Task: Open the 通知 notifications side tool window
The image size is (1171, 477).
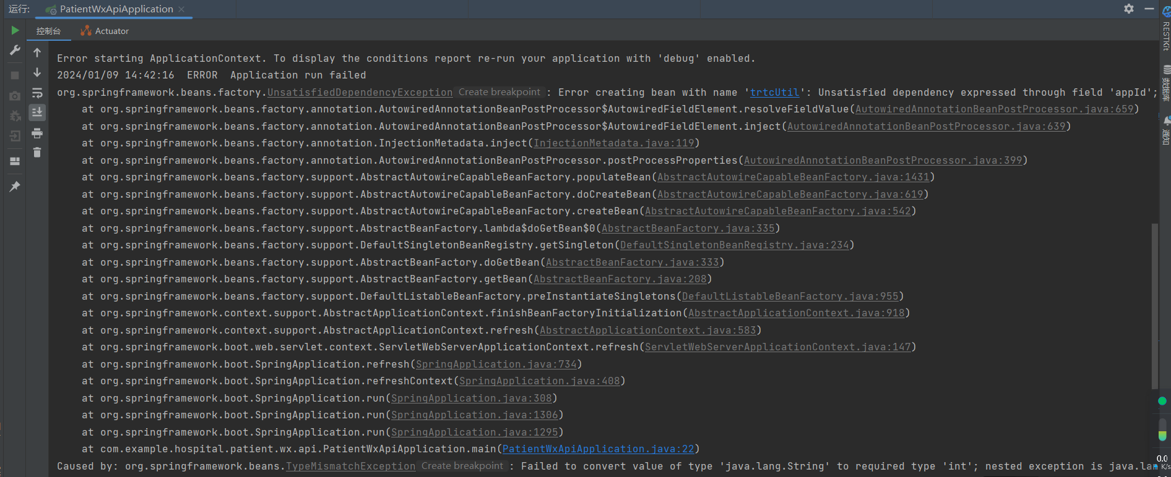Action: (x=1166, y=131)
